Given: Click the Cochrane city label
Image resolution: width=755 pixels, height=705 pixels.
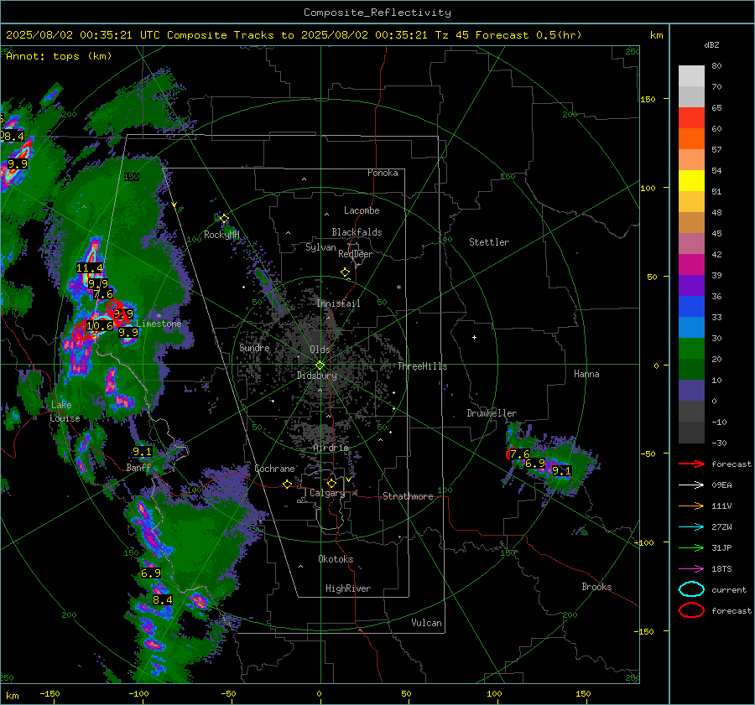Looking at the screenshot, I should click(274, 469).
